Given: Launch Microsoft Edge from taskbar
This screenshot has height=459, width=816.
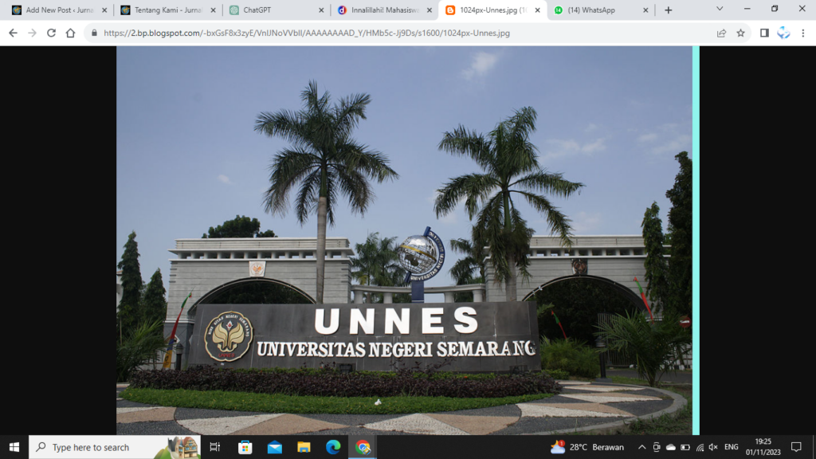Looking at the screenshot, I should pos(333,447).
